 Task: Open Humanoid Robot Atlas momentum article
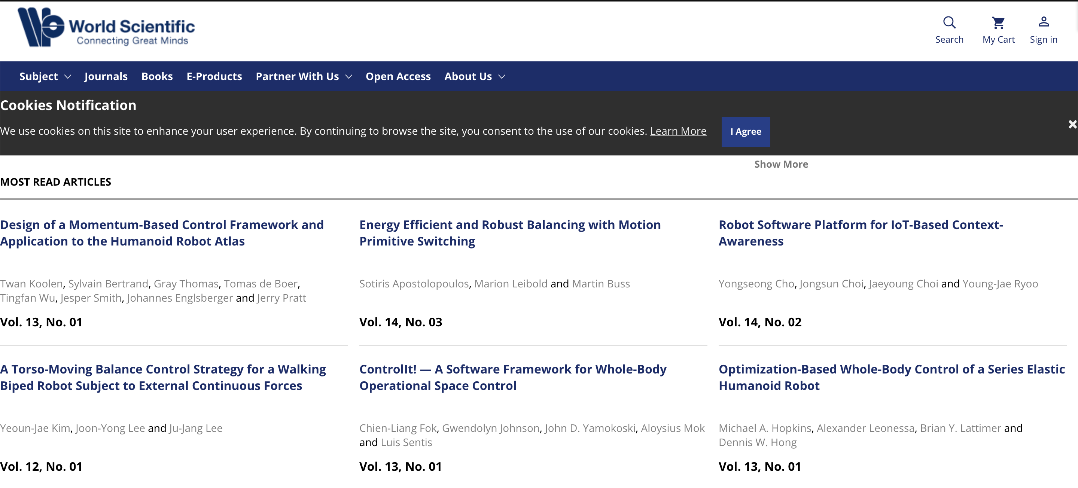(162, 233)
